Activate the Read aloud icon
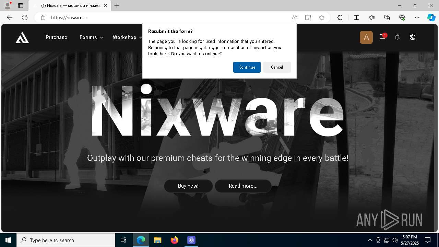Viewport: 439px width, 247px height. (x=294, y=17)
